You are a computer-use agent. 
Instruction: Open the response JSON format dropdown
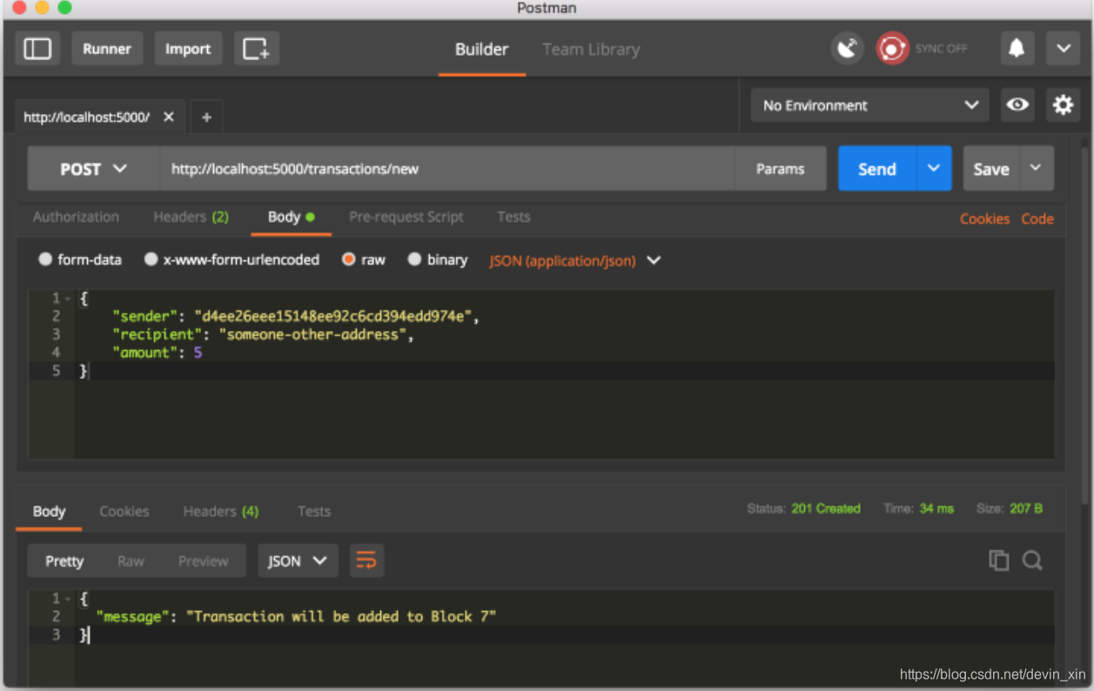click(297, 560)
